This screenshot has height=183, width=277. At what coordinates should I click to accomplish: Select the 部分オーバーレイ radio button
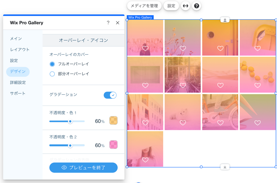coord(52,74)
